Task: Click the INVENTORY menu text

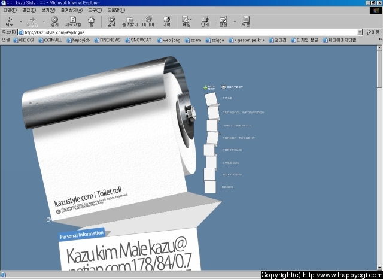Action: [x=232, y=174]
